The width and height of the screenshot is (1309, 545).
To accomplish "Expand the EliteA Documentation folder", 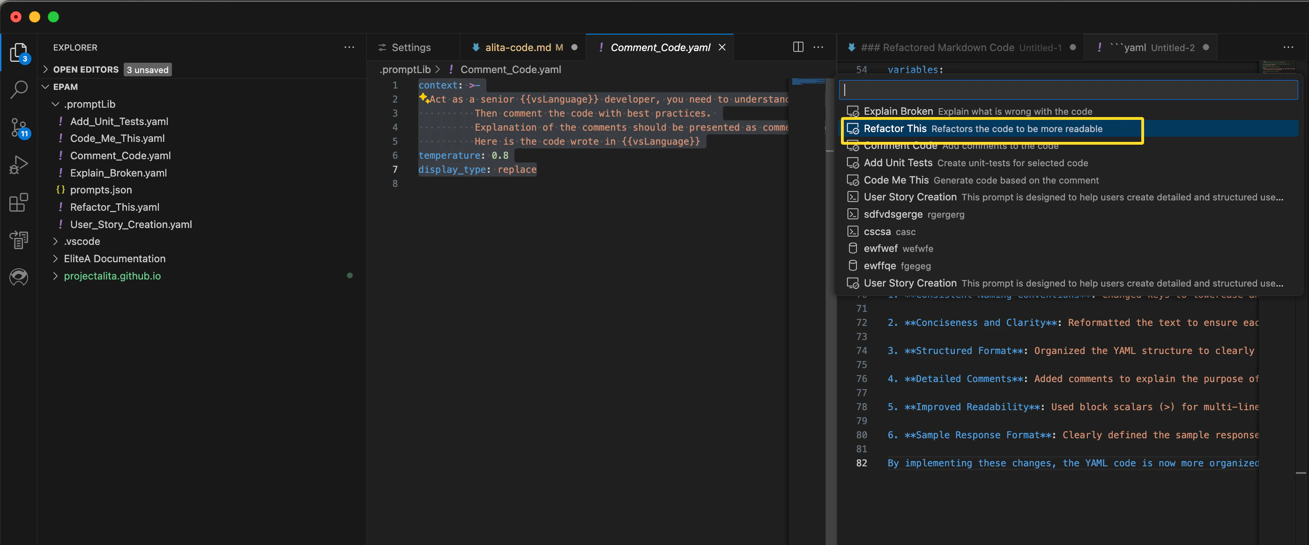I will tap(55, 258).
